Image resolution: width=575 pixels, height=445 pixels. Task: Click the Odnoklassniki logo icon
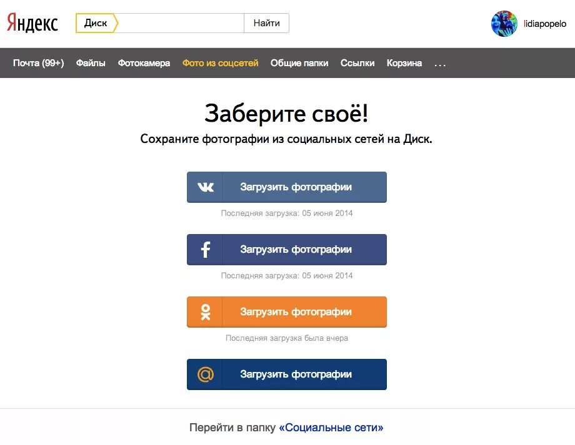[206, 312]
